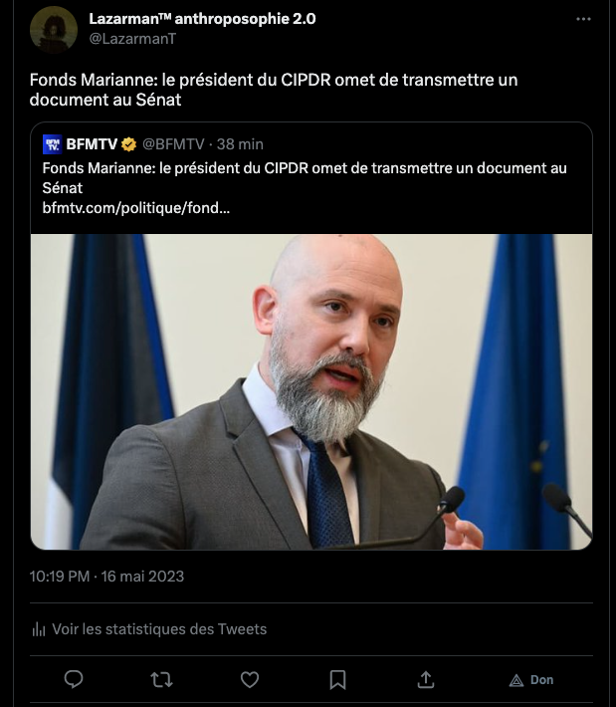The width and height of the screenshot is (616, 707).
Task: Bookmark this tweet
Action: point(338,679)
